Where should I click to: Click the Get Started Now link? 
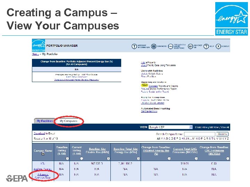[x=149, y=111]
